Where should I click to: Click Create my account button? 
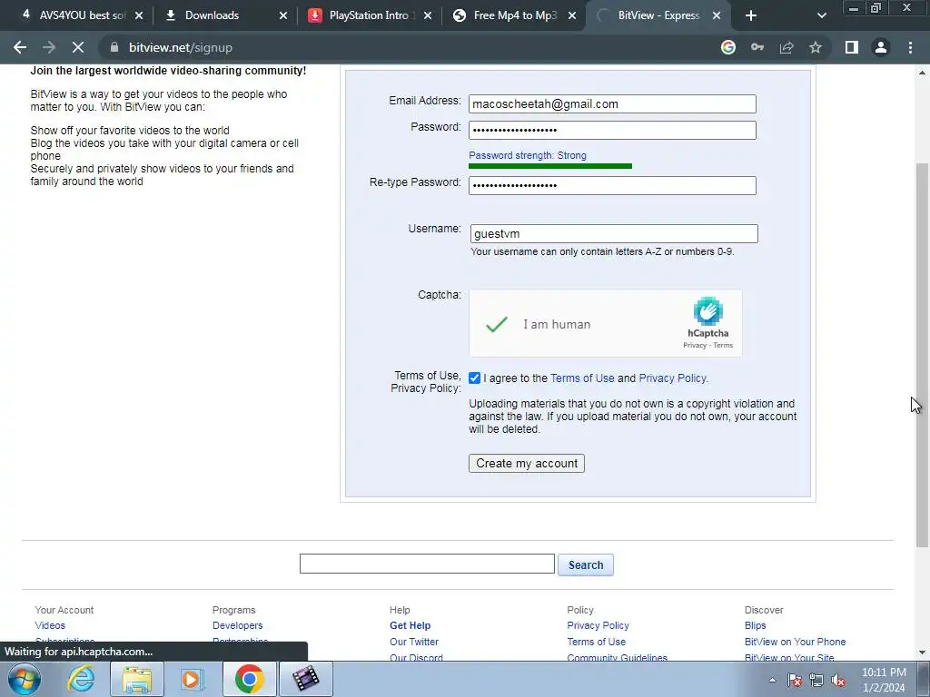pyautogui.click(x=527, y=464)
